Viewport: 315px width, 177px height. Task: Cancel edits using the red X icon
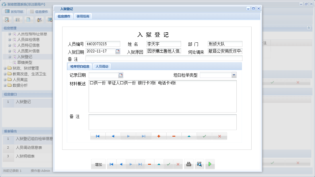tap(219, 136)
